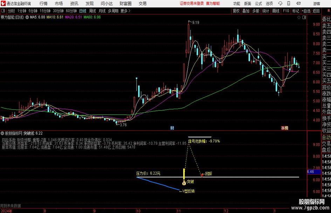This screenshot has width=331, height=213.
Task: Switch to the 1分钟 period tab
Action: pyautogui.click(x=22, y=11)
